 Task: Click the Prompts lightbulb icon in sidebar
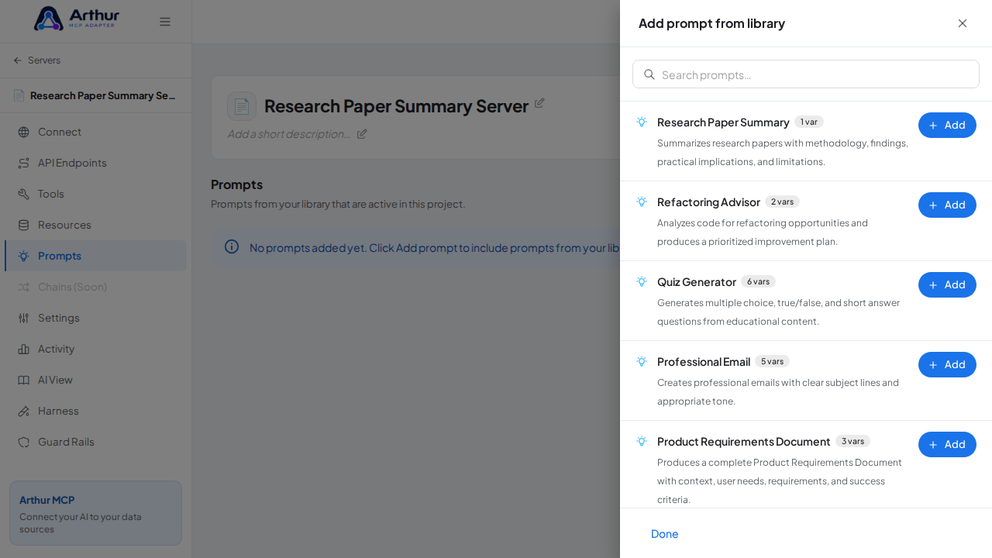coord(24,256)
